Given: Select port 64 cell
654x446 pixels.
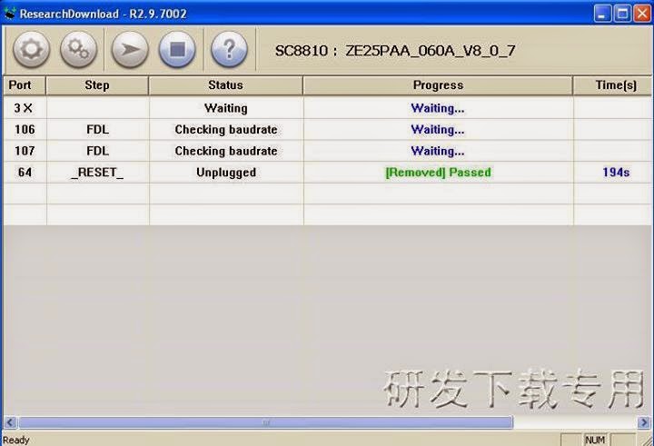Looking at the screenshot, I should pyautogui.click(x=25, y=172).
